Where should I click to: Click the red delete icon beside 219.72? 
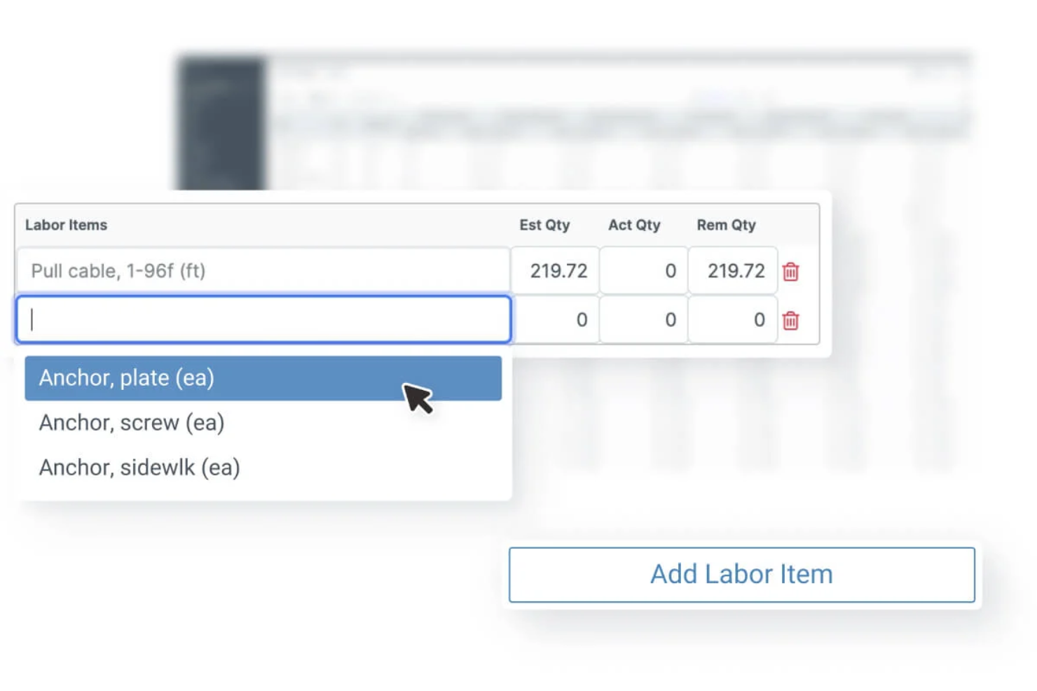coord(790,272)
